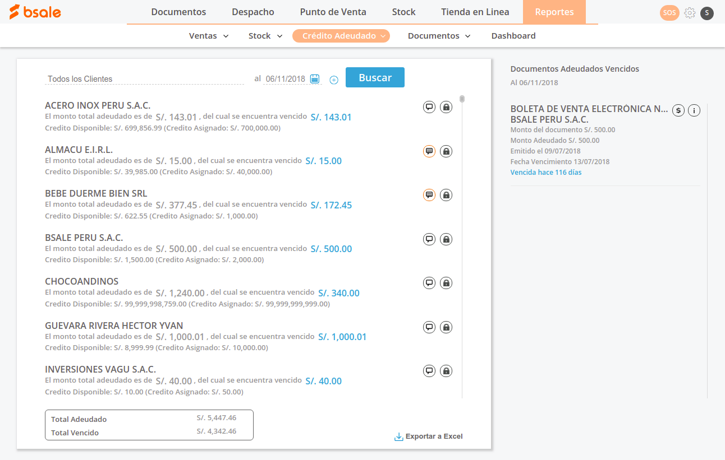Open the settings gear icon
The width and height of the screenshot is (725, 460).
click(x=690, y=12)
